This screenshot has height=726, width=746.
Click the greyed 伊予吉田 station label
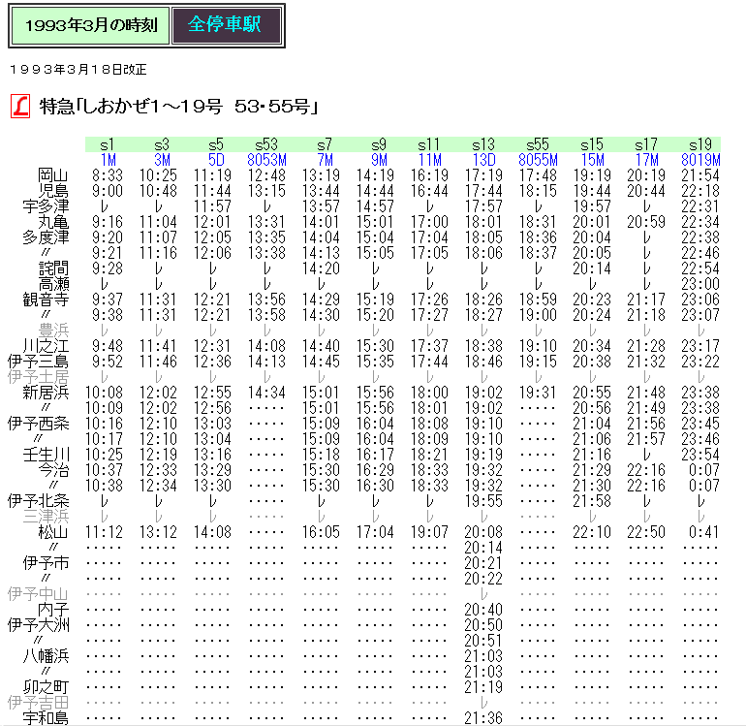tap(38, 702)
